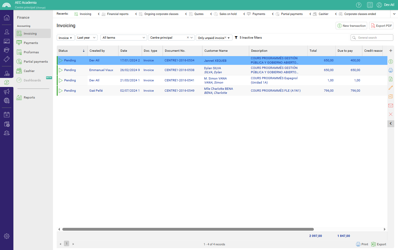Collapse the right action panel arrow
This screenshot has width=398, height=250.
click(x=391, y=124)
